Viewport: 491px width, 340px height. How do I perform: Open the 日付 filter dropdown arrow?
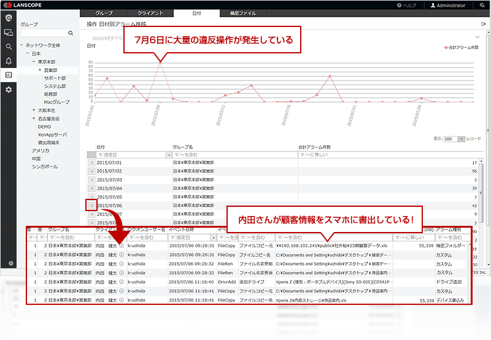pos(169,155)
